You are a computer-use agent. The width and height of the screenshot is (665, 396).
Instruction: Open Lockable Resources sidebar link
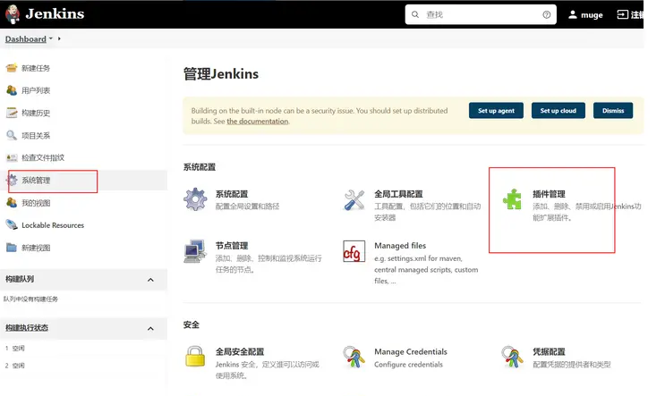(53, 225)
